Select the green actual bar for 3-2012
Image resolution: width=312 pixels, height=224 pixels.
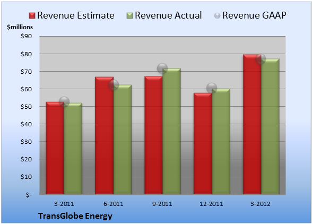click(x=270, y=126)
